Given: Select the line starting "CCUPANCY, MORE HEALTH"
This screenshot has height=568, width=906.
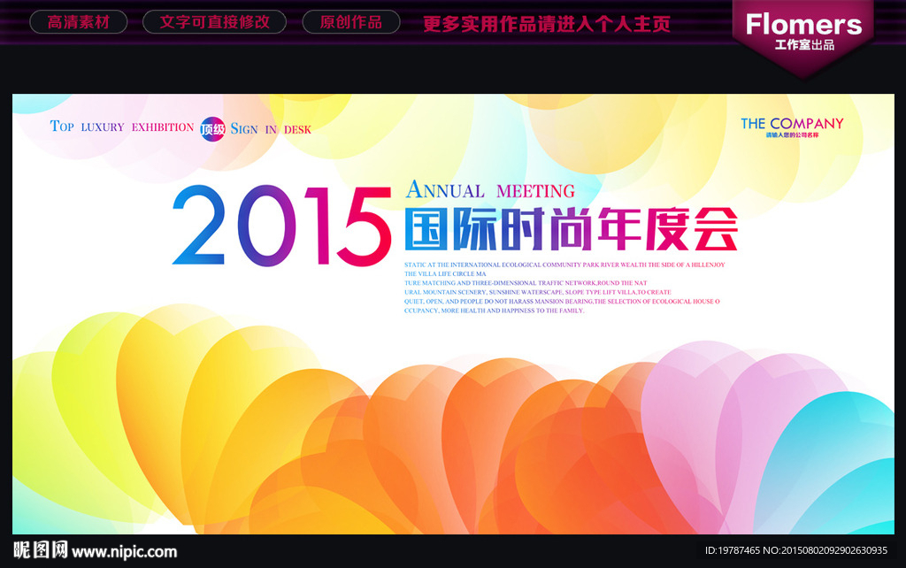Looking at the screenshot, I should [495, 311].
